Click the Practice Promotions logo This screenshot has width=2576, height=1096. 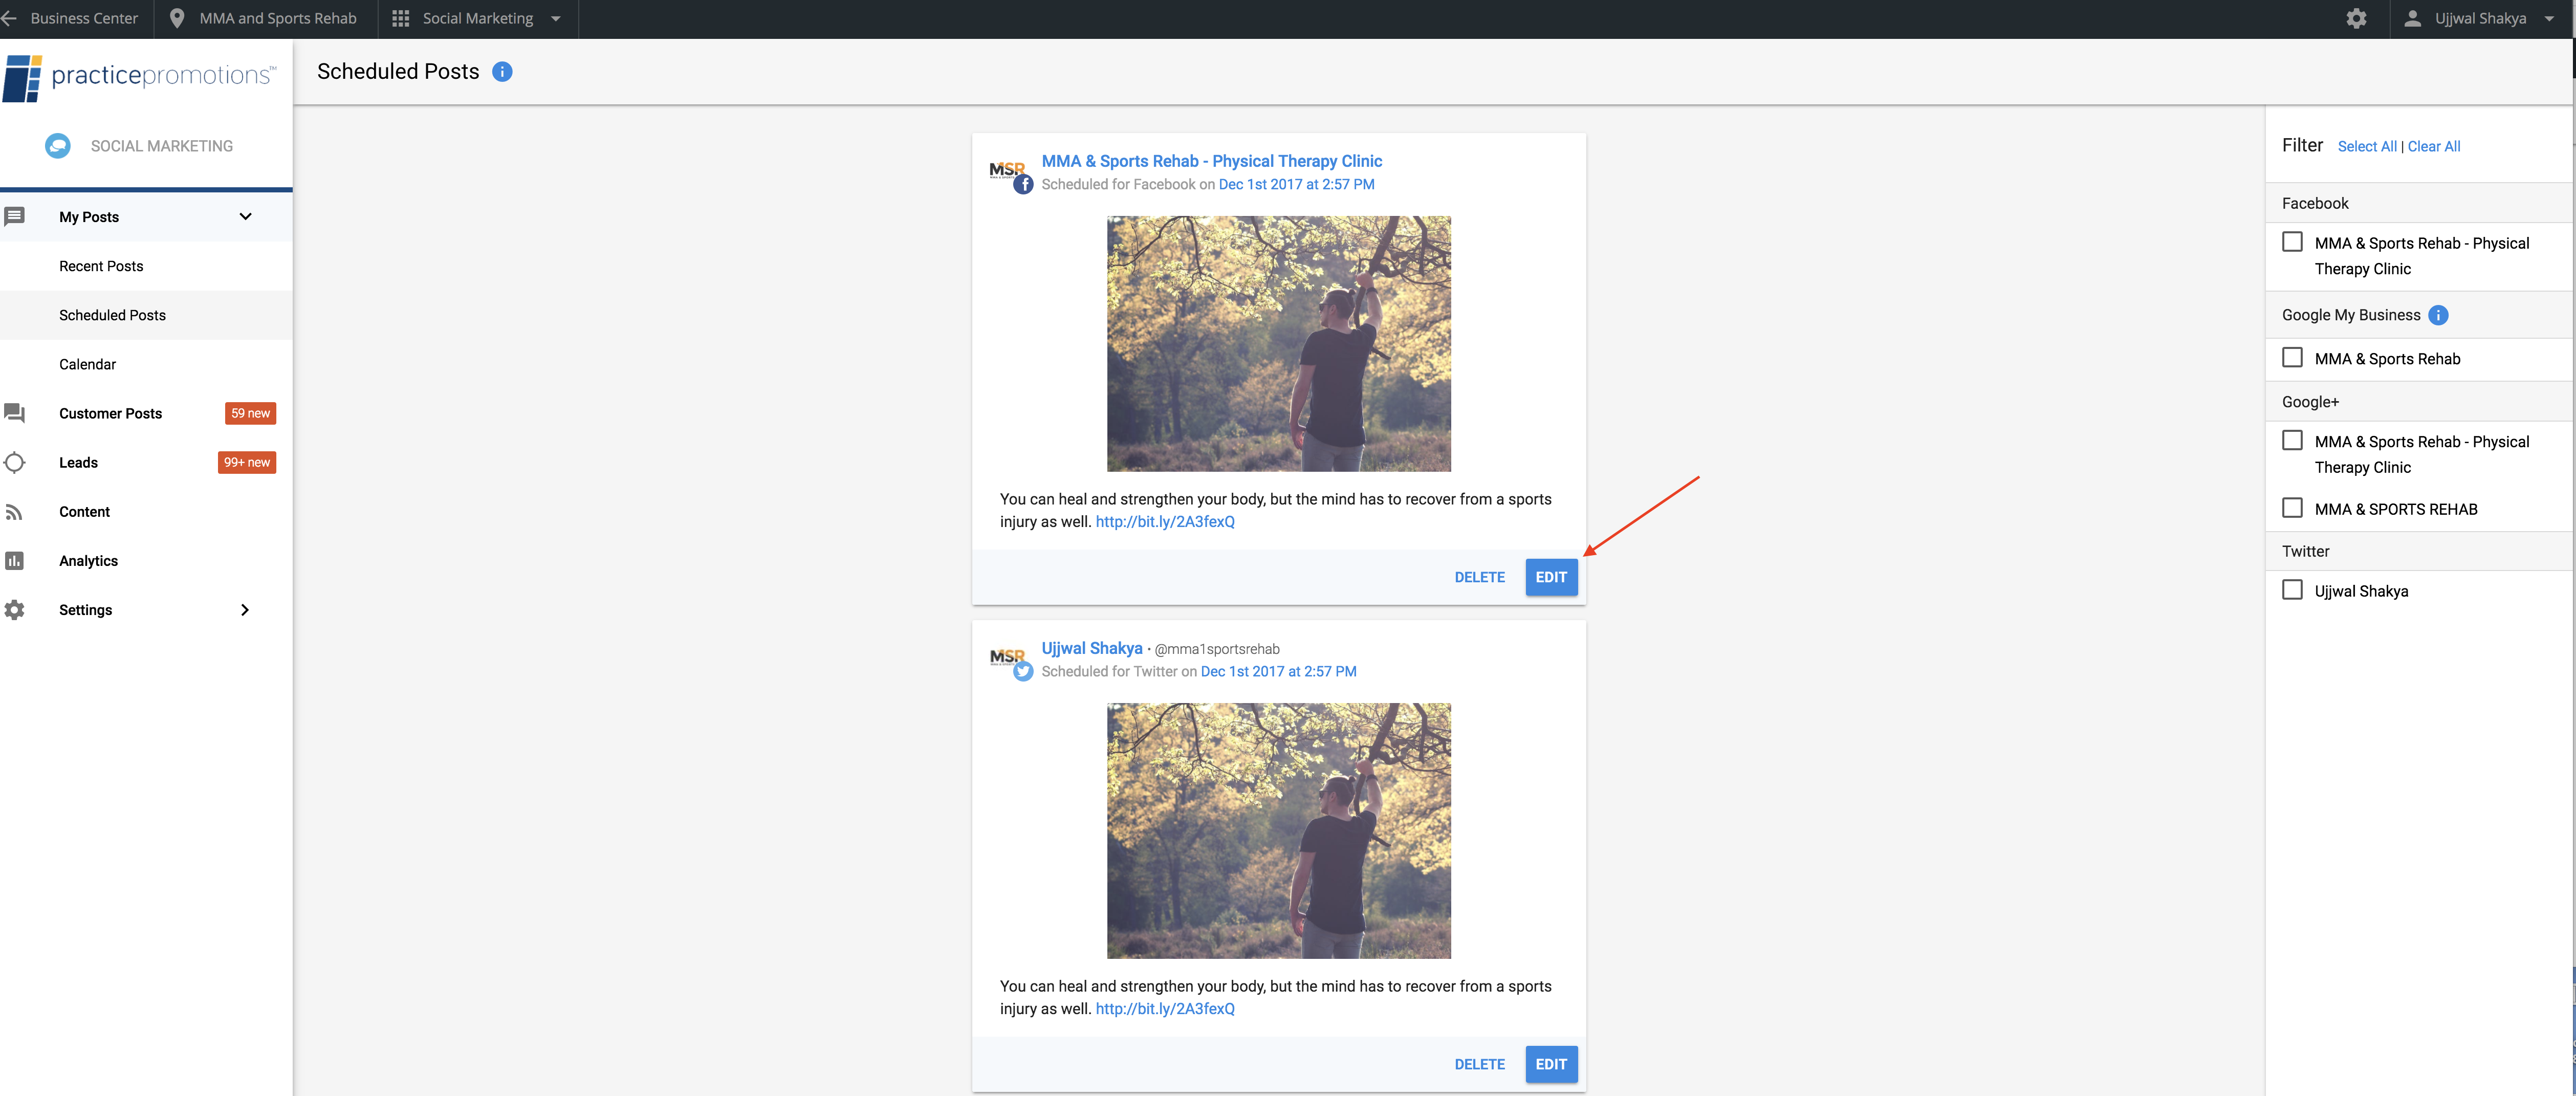click(140, 77)
